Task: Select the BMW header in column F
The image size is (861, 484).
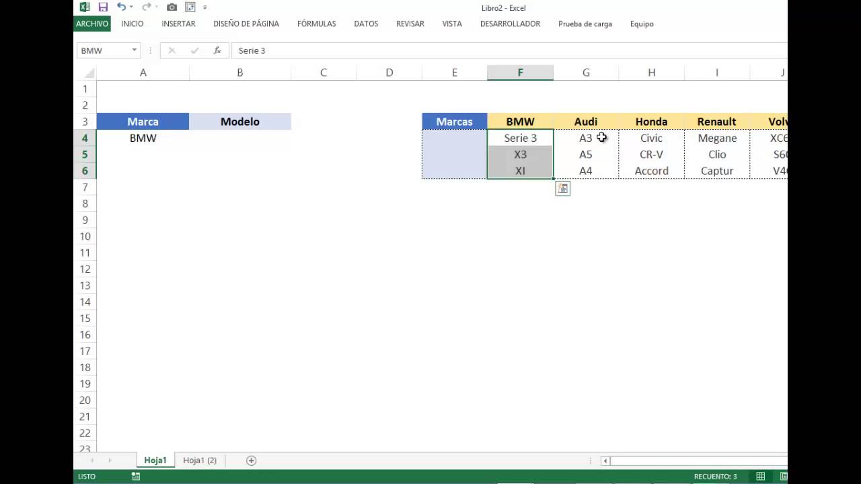Action: click(x=520, y=122)
